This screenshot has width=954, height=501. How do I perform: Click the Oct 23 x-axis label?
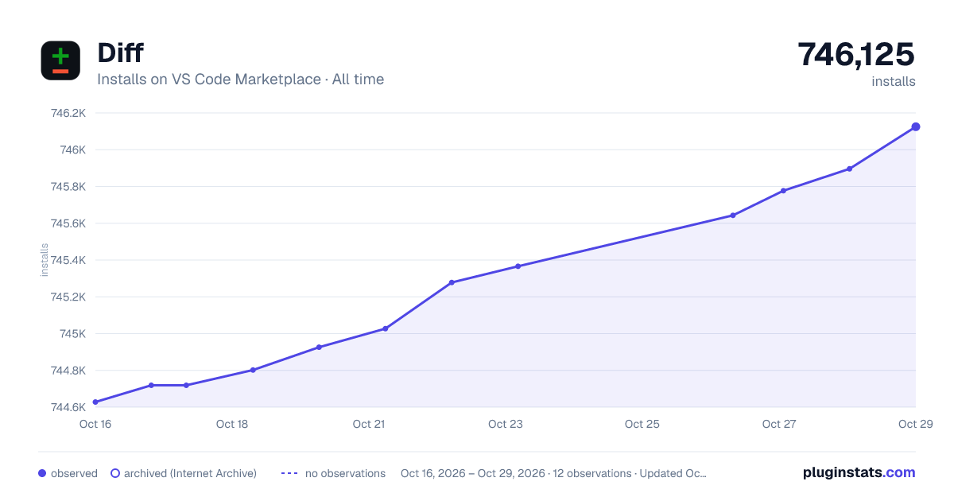click(x=506, y=424)
